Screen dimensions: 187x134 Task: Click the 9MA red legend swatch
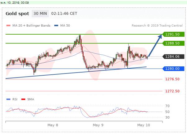(x=23, y=99)
